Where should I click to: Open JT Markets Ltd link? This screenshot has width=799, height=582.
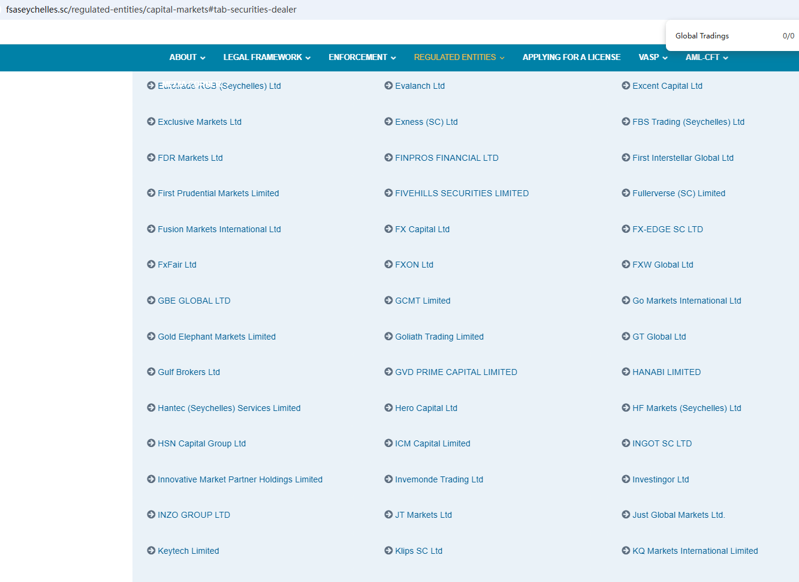click(x=424, y=515)
